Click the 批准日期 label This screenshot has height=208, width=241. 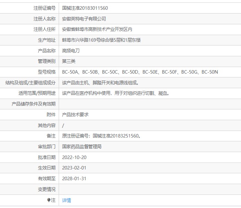tap(47, 157)
